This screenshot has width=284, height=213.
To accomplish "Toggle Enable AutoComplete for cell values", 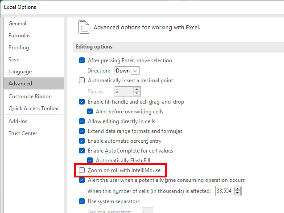I will pyautogui.click(x=82, y=151).
